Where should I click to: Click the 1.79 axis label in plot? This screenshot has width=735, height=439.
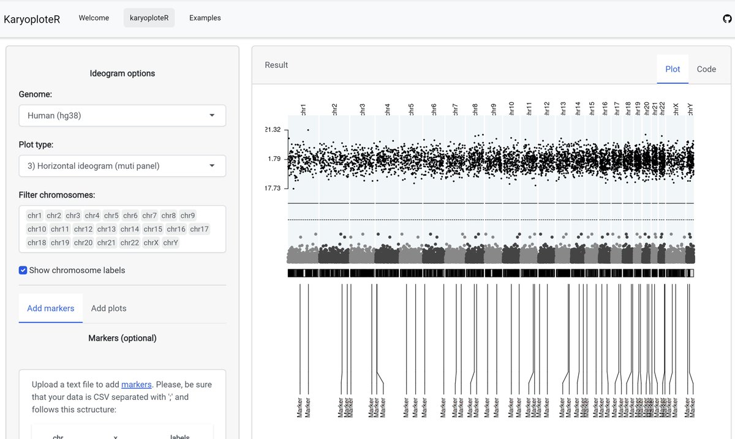274,159
